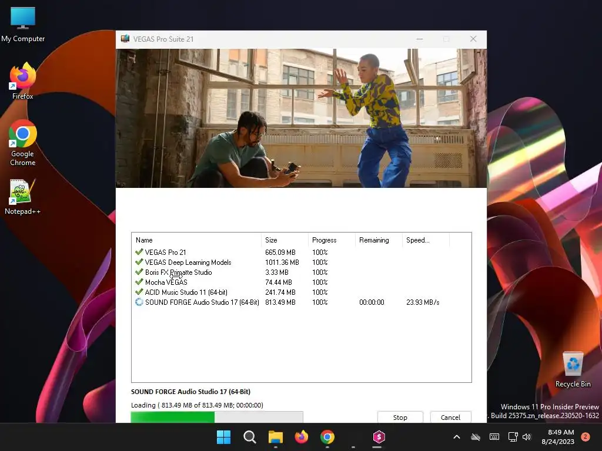Open the Google Chrome desktop shortcut
602x451 pixels.
coord(23,143)
